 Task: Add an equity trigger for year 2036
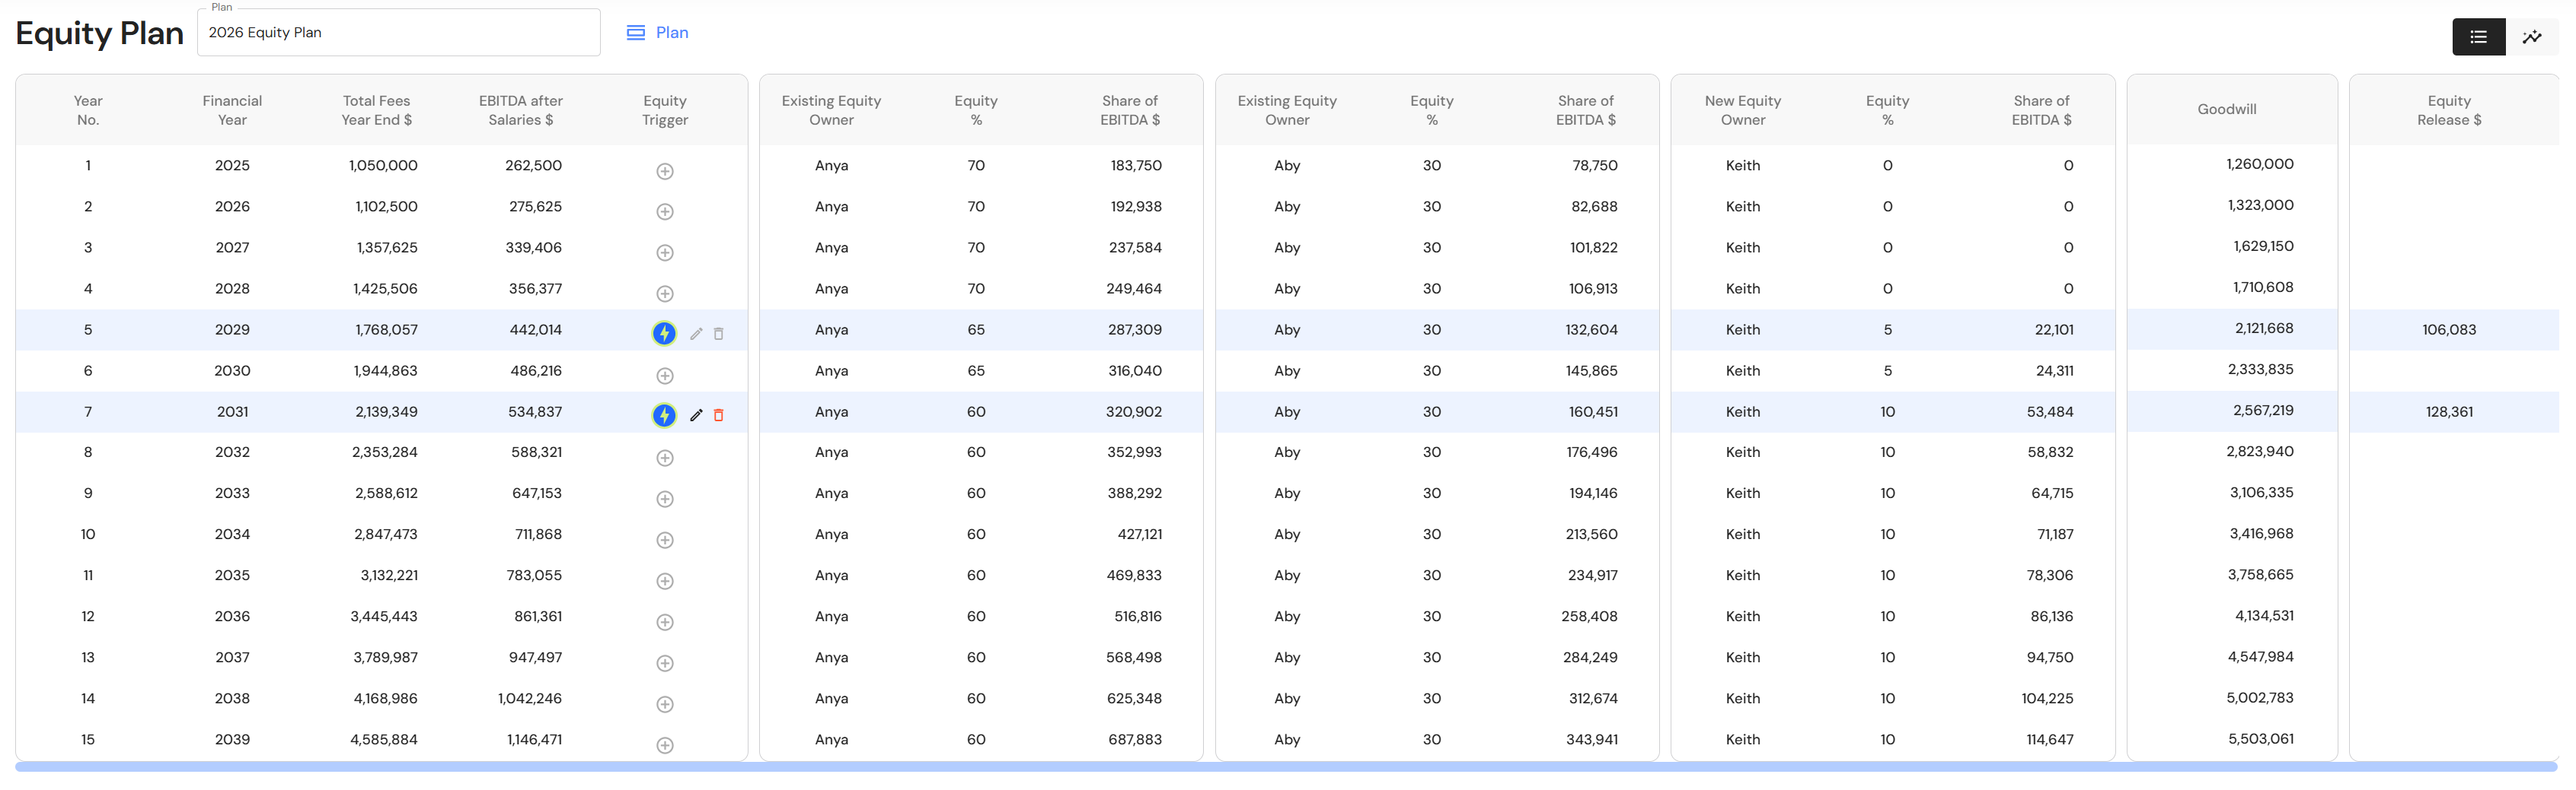click(x=665, y=622)
